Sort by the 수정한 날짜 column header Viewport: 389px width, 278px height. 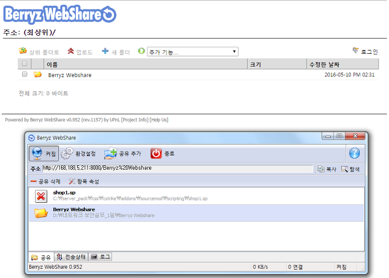point(342,64)
